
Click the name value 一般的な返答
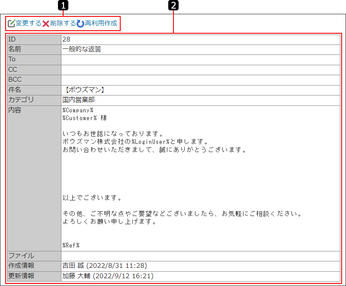[x=82, y=49]
